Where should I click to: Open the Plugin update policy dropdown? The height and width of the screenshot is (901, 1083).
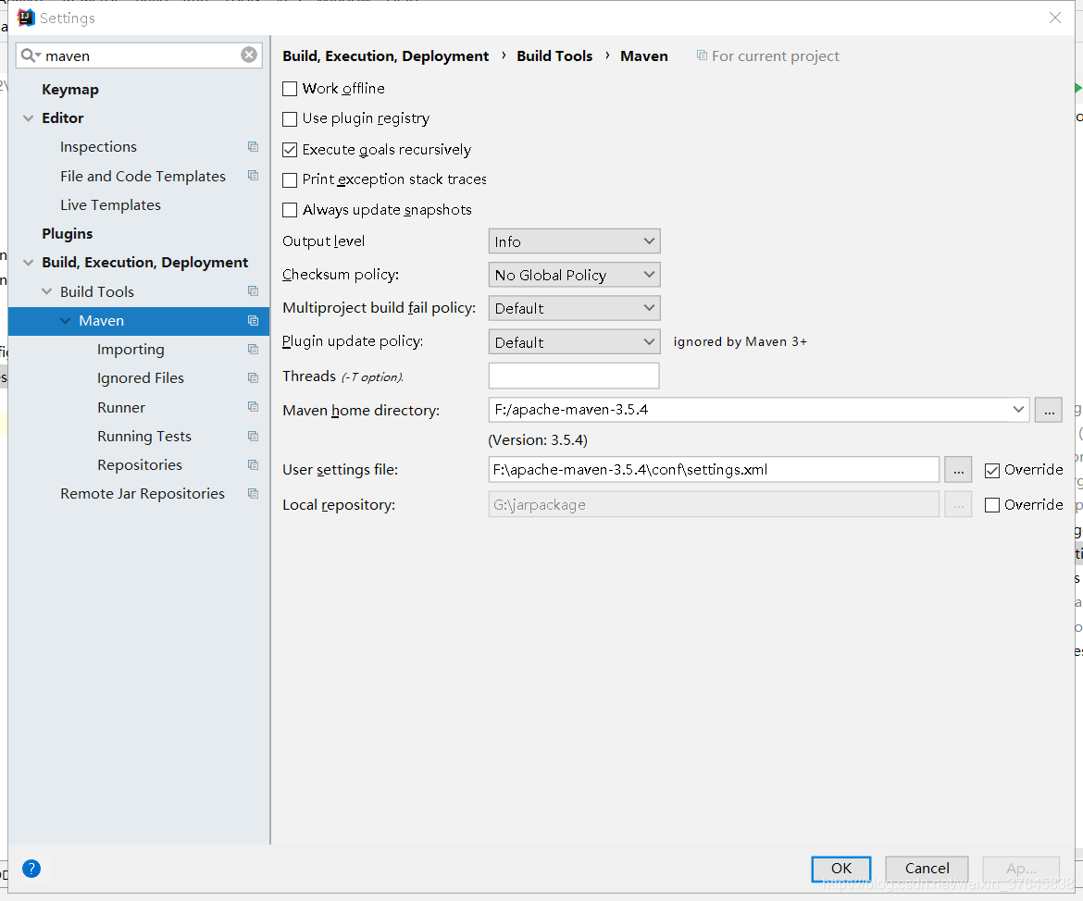[574, 341]
